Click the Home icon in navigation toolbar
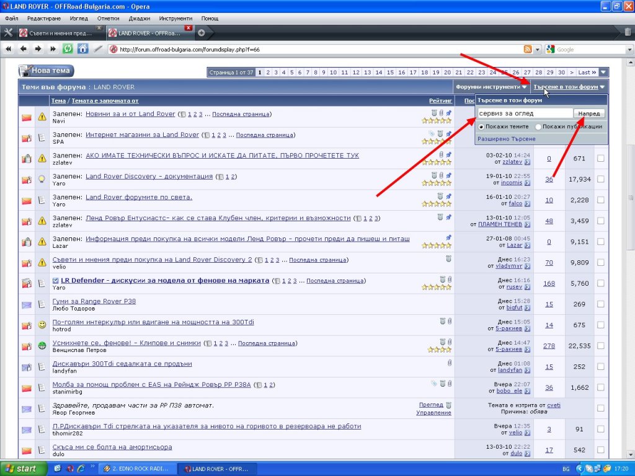635x476 pixels. tap(82, 49)
